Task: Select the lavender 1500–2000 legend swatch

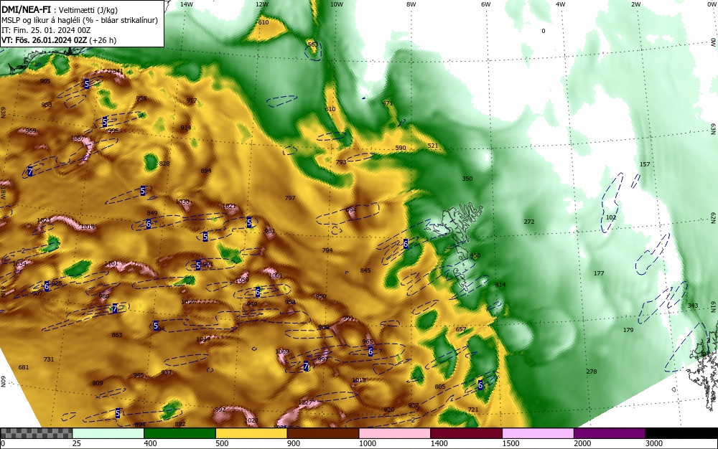Action: [538, 433]
